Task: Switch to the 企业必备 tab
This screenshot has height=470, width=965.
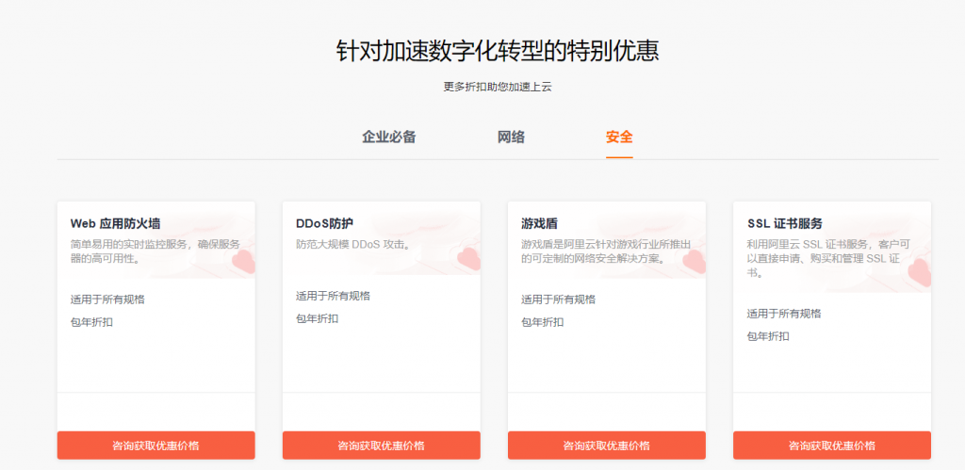Action: [388, 137]
